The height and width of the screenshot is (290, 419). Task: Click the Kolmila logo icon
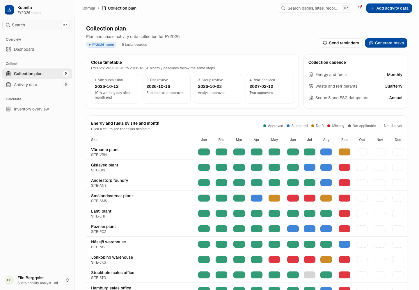coord(9,10)
